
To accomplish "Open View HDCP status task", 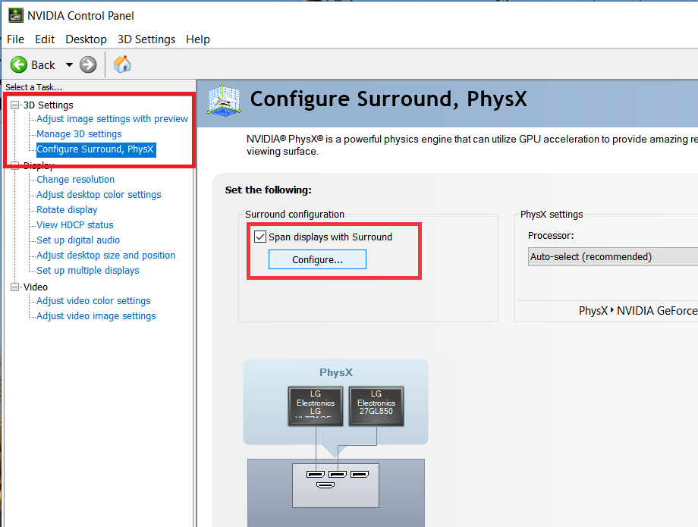I will pyautogui.click(x=75, y=224).
